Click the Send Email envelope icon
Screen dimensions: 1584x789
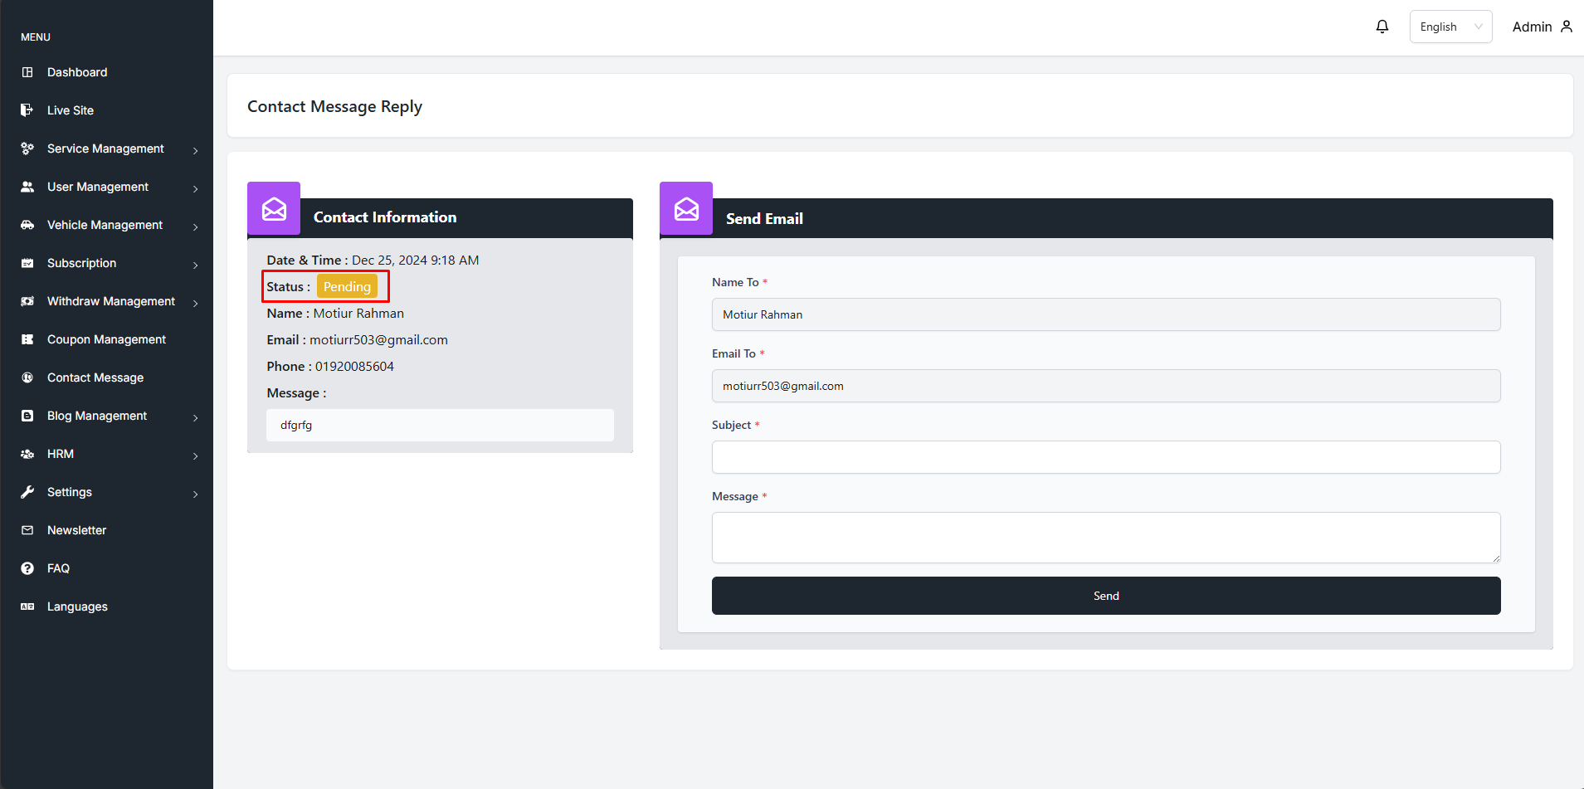[686, 208]
